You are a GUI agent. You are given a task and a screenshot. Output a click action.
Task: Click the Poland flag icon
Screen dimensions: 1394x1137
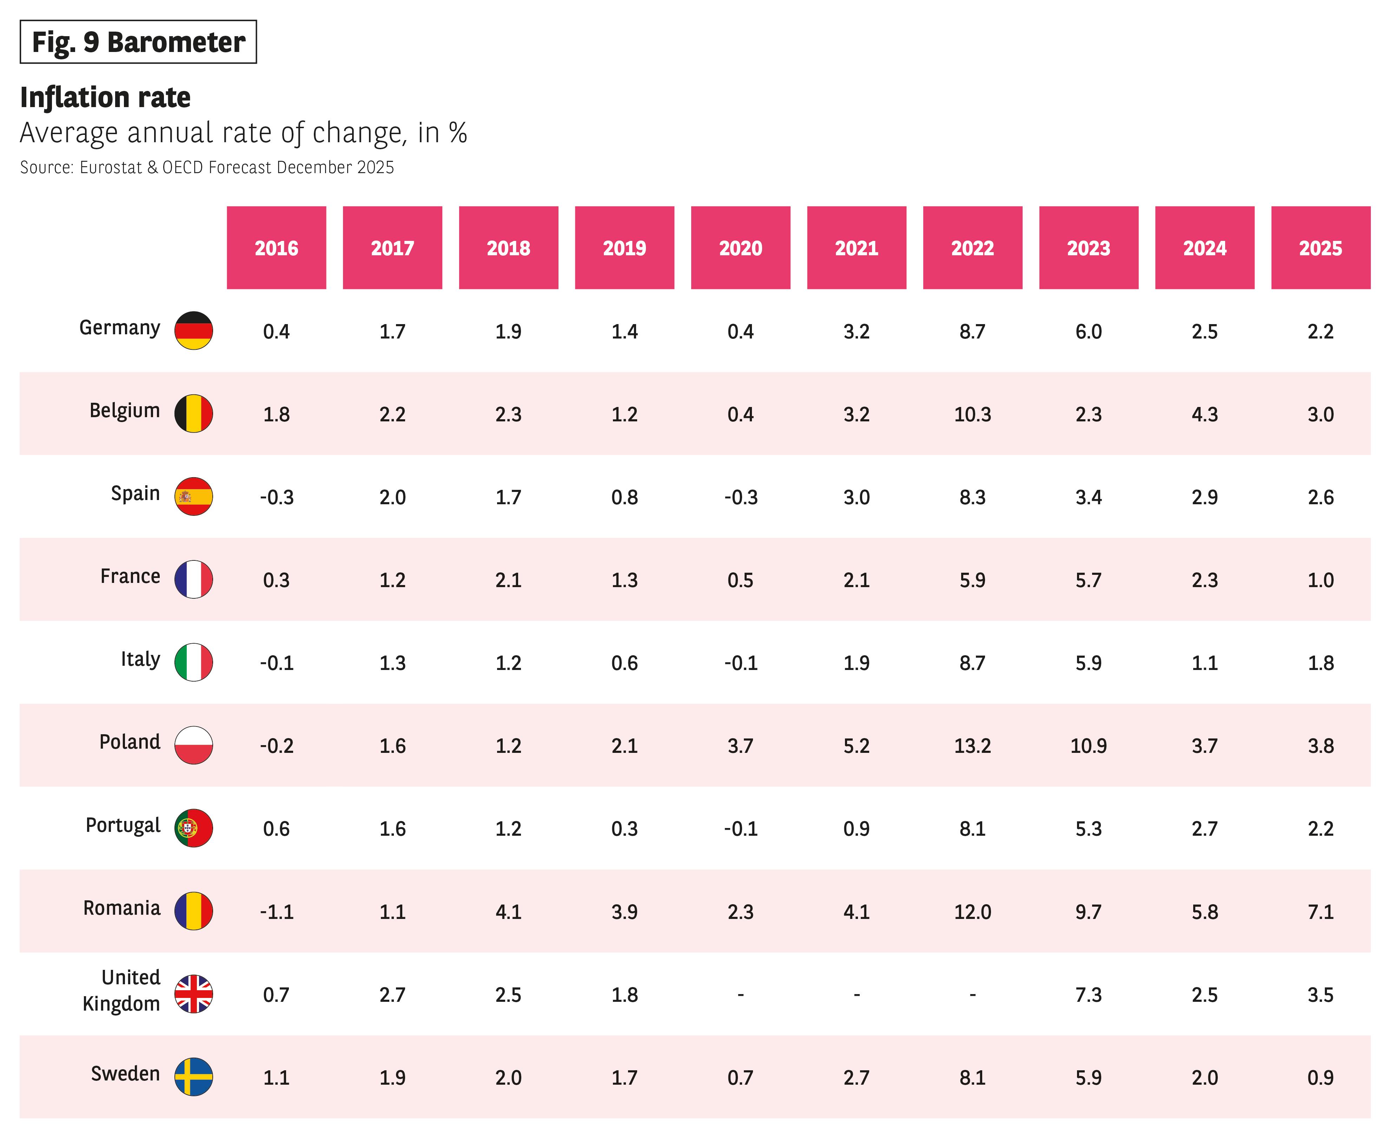tap(193, 745)
